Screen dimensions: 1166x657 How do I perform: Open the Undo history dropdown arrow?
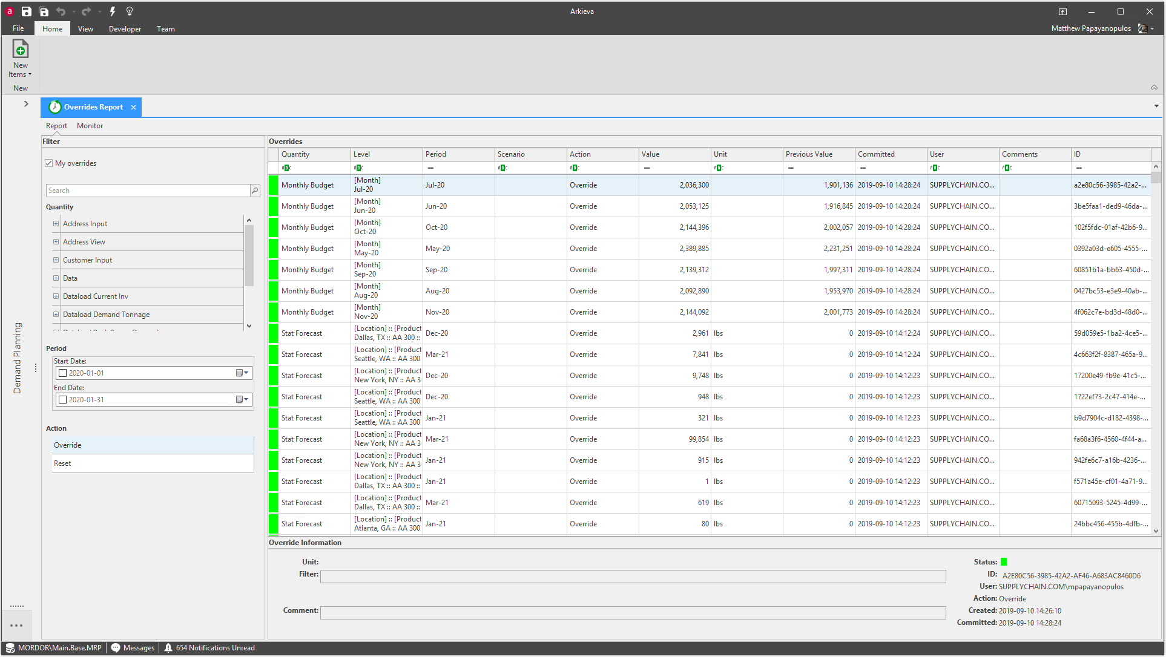tap(74, 11)
